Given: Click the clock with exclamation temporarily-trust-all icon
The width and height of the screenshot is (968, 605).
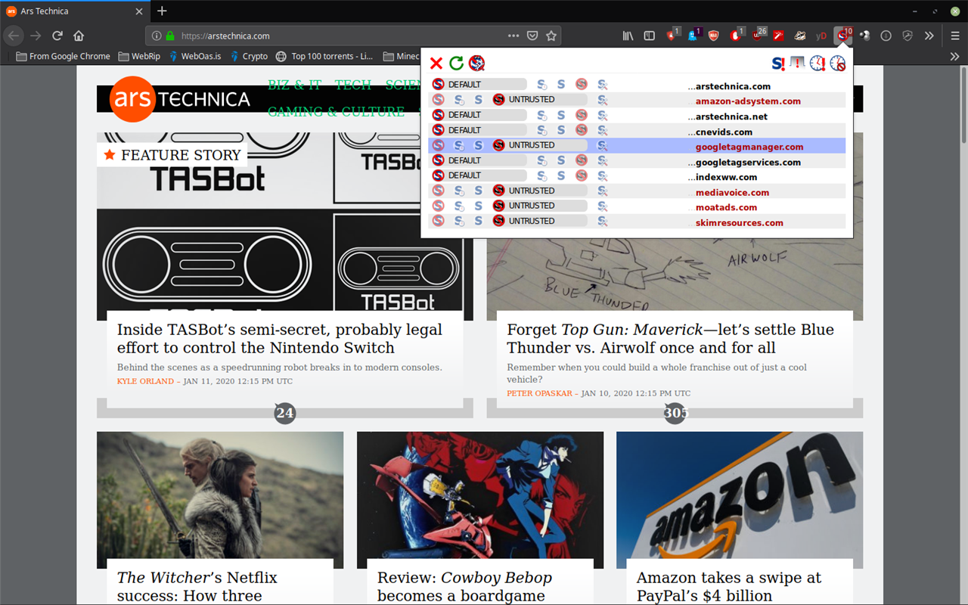Looking at the screenshot, I should coord(818,64).
